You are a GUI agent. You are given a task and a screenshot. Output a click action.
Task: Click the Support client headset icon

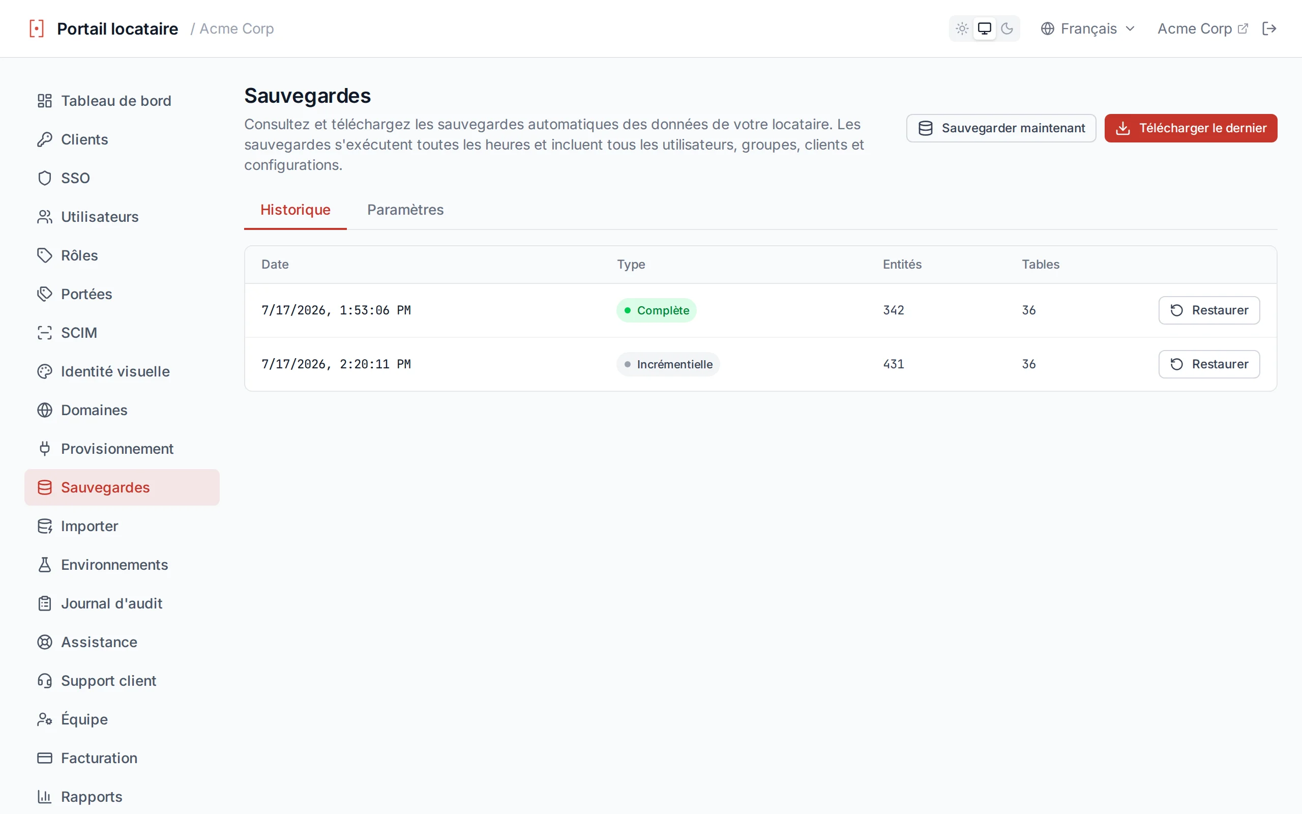click(x=45, y=681)
